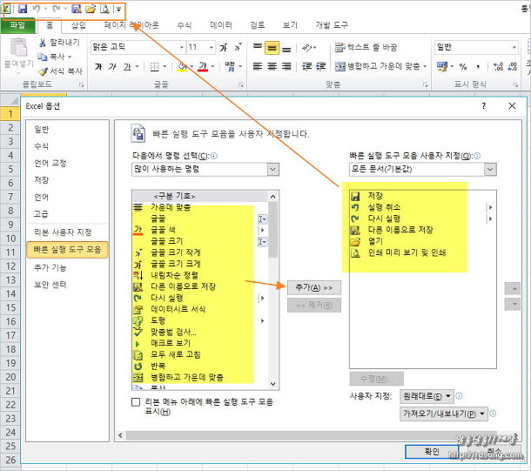
Task: Click the Borders icon in font group
Action: 155,67
